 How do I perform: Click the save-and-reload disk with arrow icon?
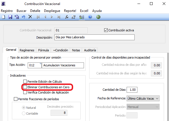pos(17,17)
